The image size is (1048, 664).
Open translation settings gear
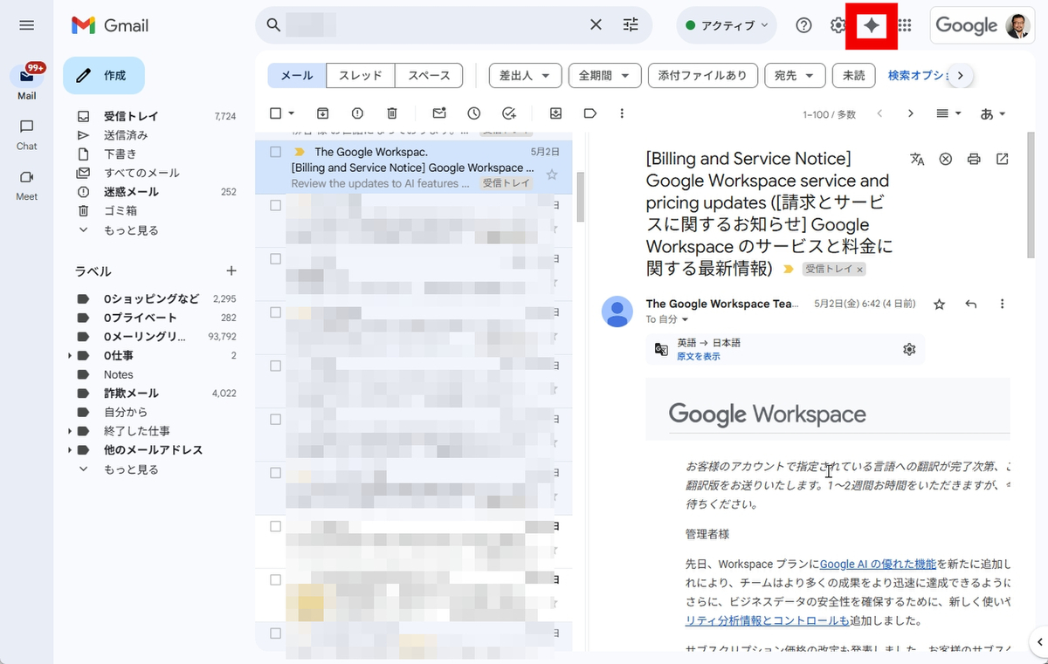[909, 349]
